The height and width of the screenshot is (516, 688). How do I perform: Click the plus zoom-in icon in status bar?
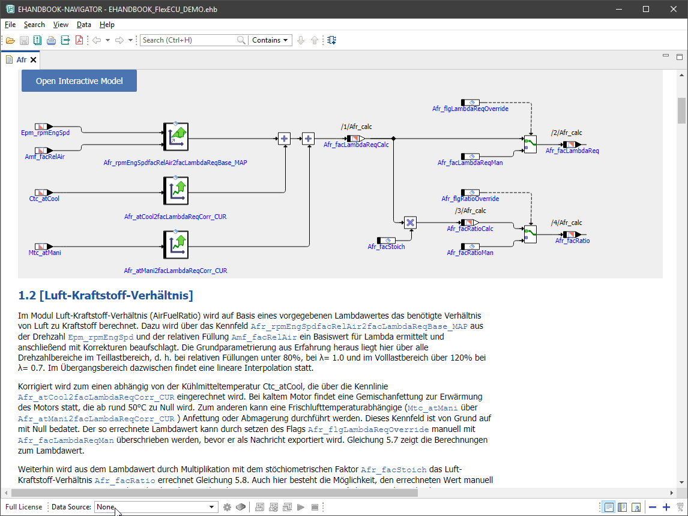tap(666, 507)
